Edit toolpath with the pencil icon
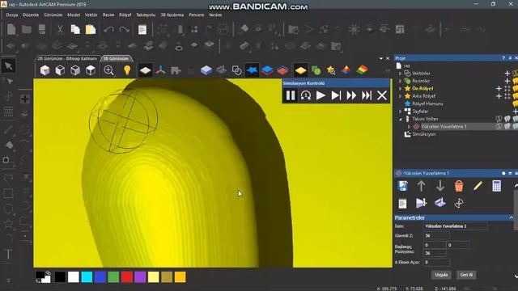The height and width of the screenshot is (291, 518). (478, 186)
